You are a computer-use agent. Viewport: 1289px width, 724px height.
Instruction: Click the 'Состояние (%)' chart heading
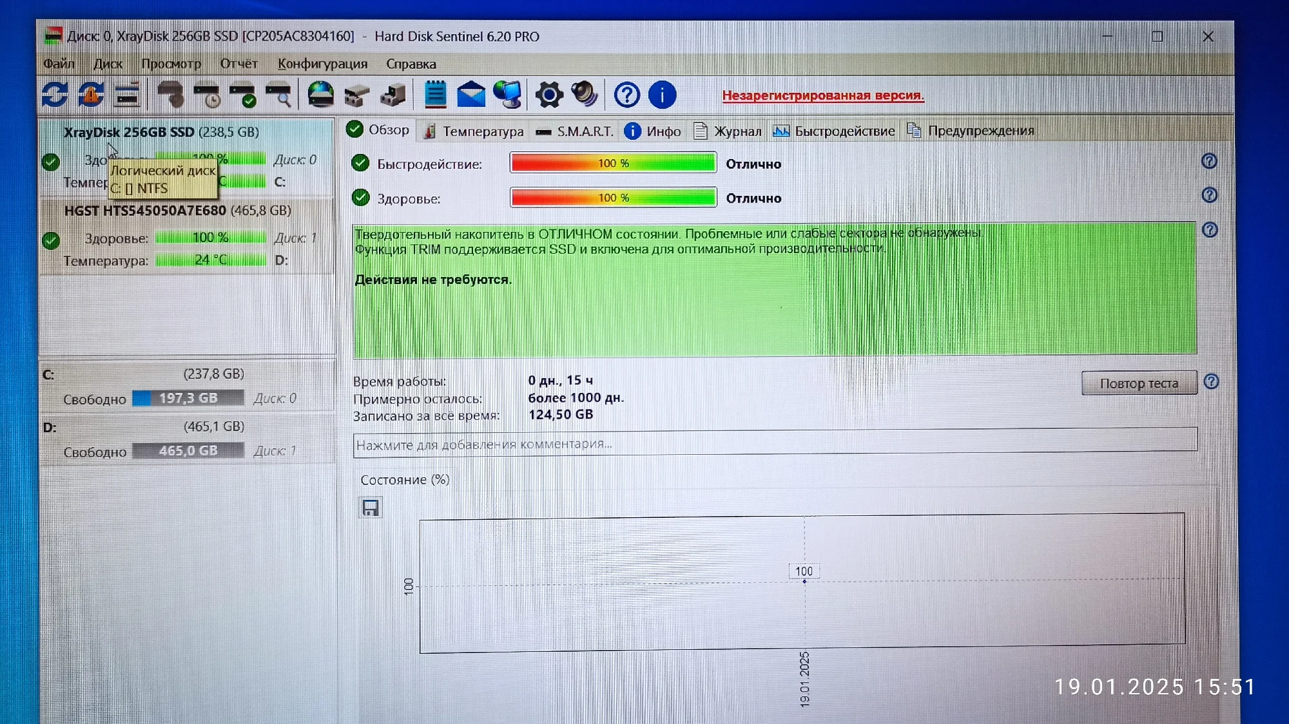(405, 480)
